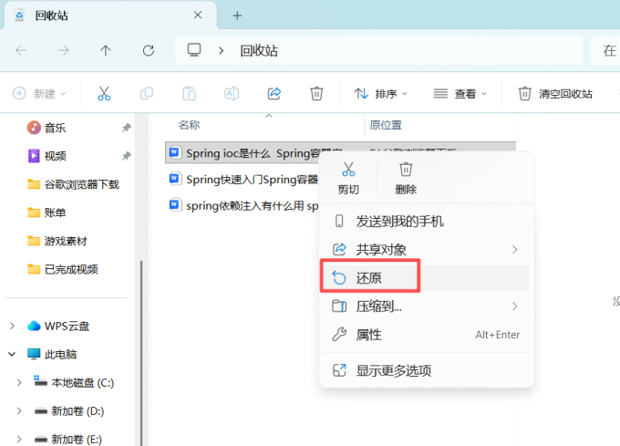Click the breadcrumb chevron before 回收站
This screenshot has height=446, width=620.
coord(221,50)
